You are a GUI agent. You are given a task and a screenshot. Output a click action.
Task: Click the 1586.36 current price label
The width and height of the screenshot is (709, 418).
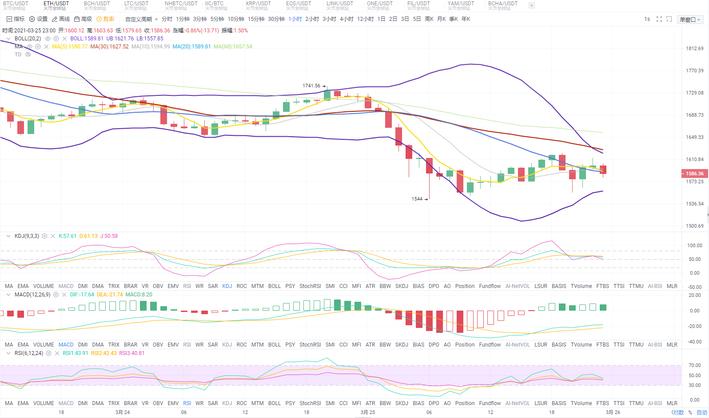click(x=695, y=174)
